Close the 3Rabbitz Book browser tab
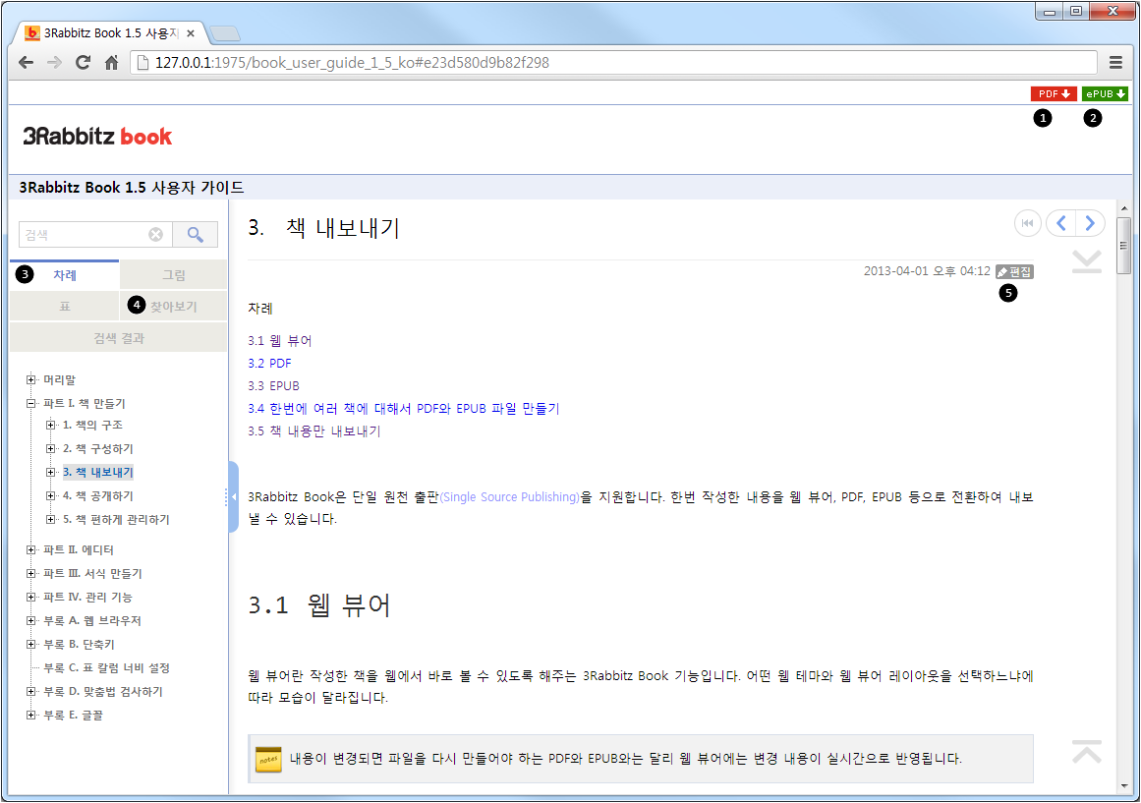Image resolution: width=1141 pixels, height=803 pixels. pyautogui.click(x=191, y=33)
